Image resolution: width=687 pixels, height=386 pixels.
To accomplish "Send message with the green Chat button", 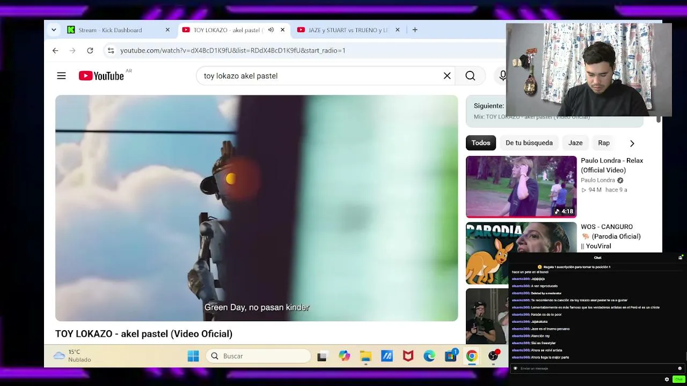I will click(679, 380).
